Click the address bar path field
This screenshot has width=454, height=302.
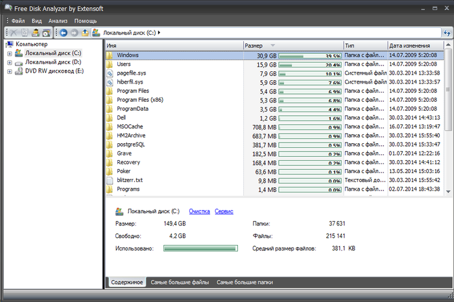[x=267, y=32]
